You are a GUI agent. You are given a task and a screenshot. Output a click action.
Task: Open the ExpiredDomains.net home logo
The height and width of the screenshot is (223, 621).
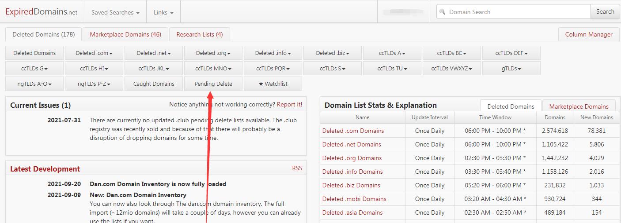[41, 12]
